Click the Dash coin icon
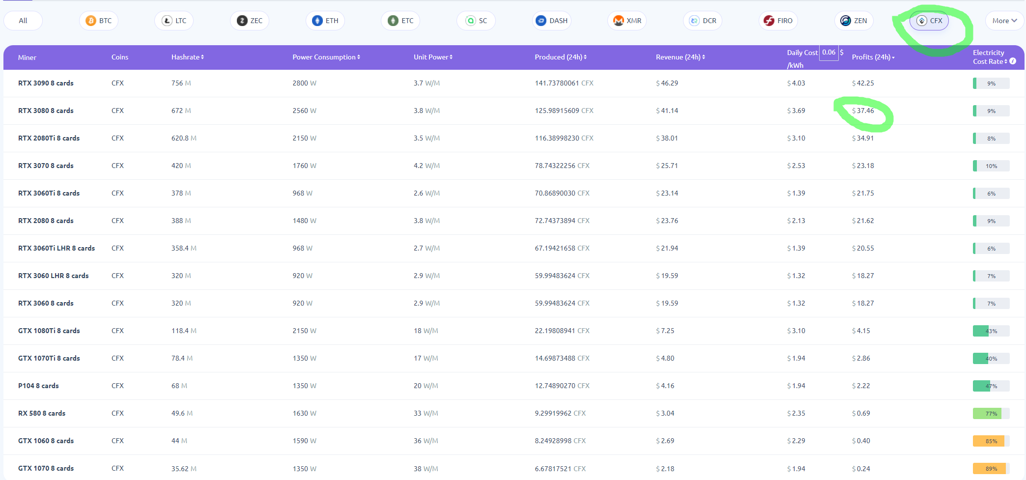Viewport: 1026px width, 480px height. 541,21
